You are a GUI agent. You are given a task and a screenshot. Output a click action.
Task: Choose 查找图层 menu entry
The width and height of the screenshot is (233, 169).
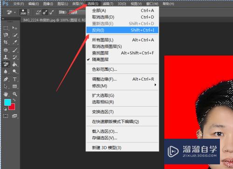coord(122,53)
